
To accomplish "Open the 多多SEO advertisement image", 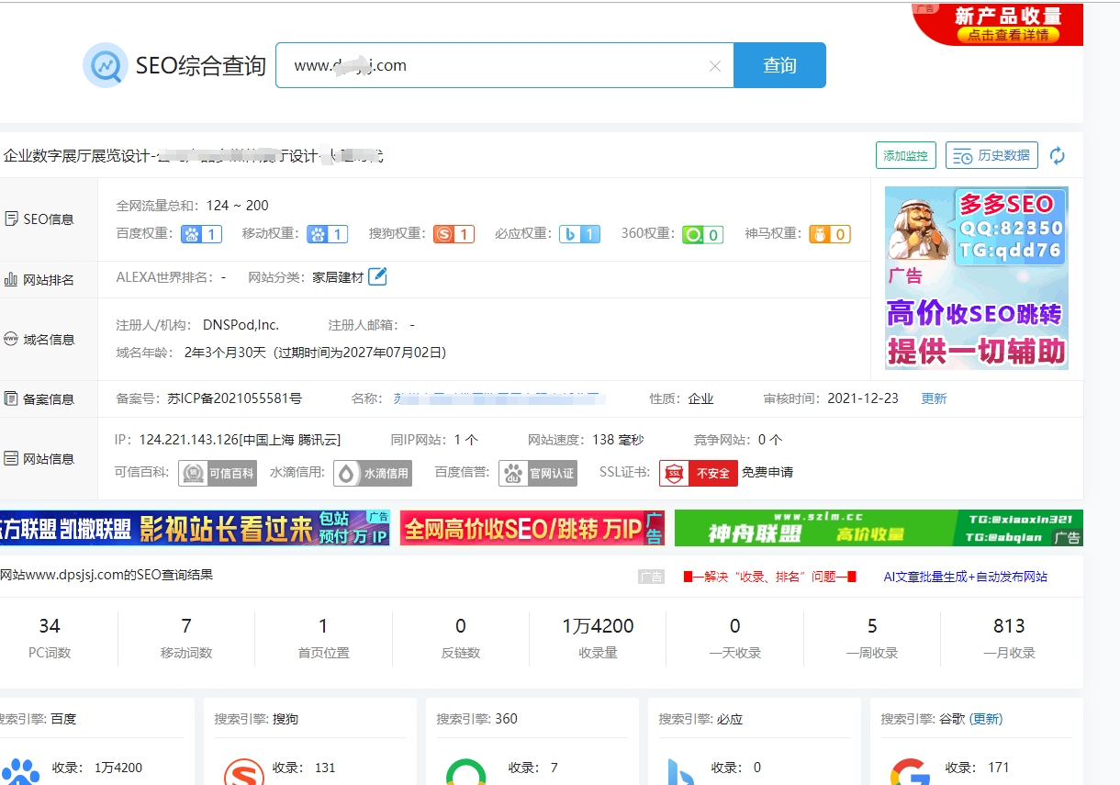I will [x=976, y=278].
